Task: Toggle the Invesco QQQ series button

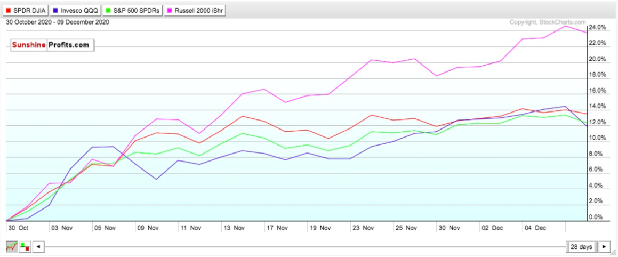Action: [x=75, y=11]
